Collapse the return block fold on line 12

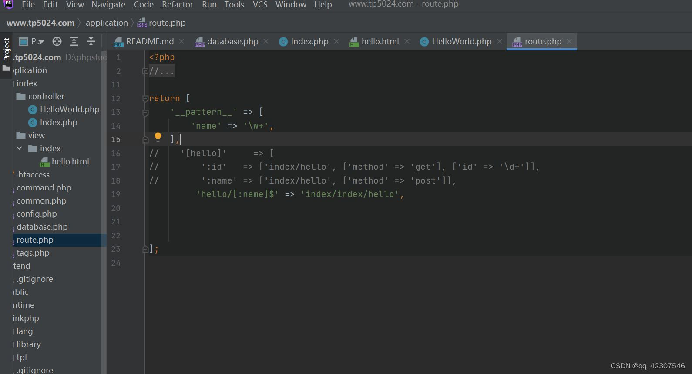145,98
